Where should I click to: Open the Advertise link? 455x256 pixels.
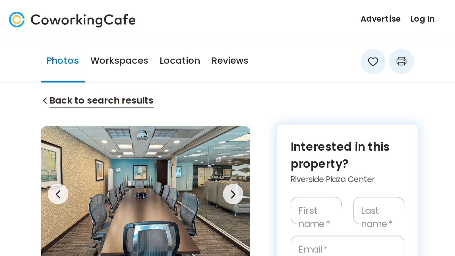coord(380,19)
